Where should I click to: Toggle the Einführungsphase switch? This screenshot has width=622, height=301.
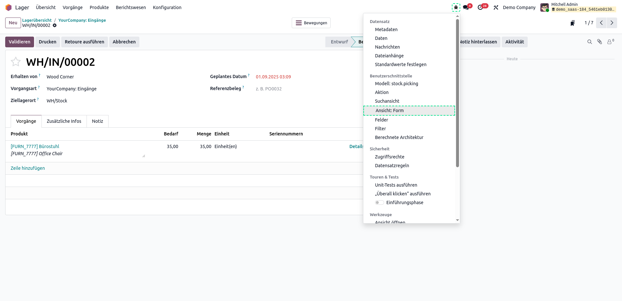[379, 203]
